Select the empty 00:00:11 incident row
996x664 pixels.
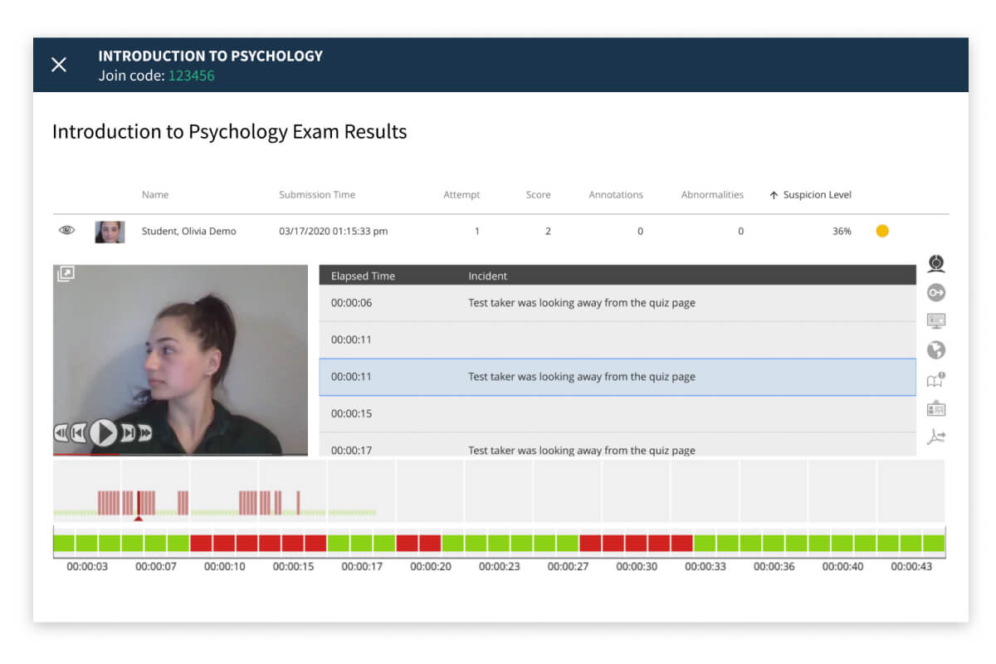pos(618,340)
